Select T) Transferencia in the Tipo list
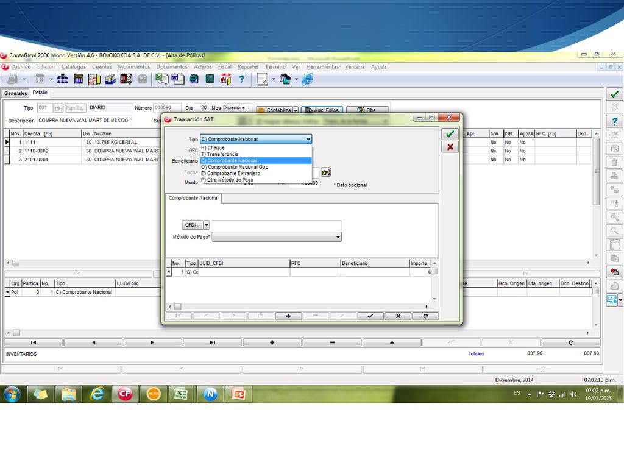The height and width of the screenshot is (468, 624). point(256,154)
